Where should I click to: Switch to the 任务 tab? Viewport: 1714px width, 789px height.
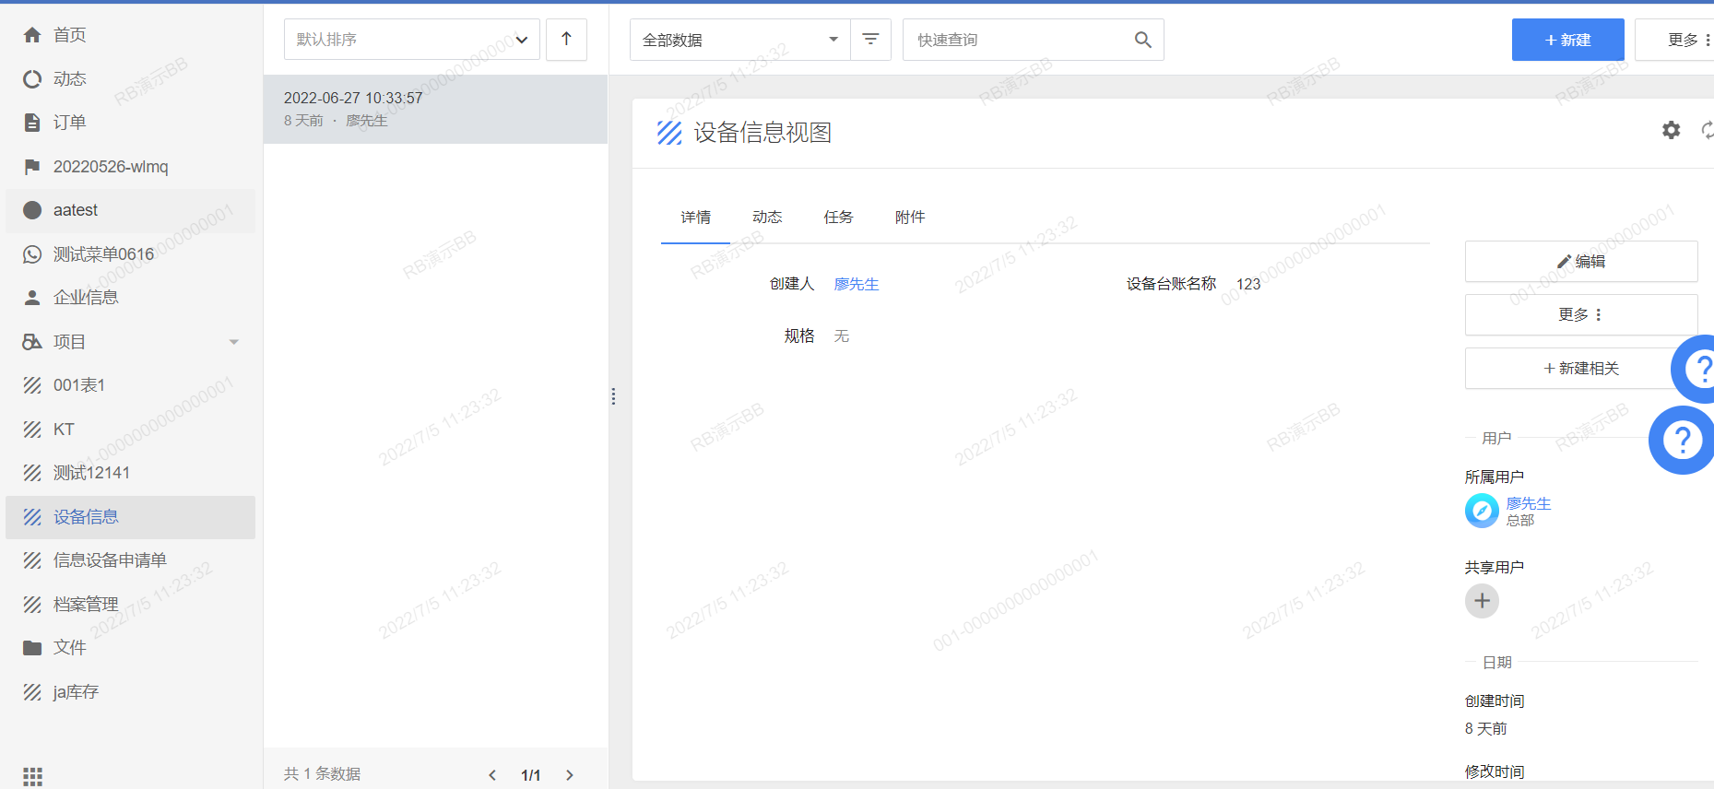838,218
